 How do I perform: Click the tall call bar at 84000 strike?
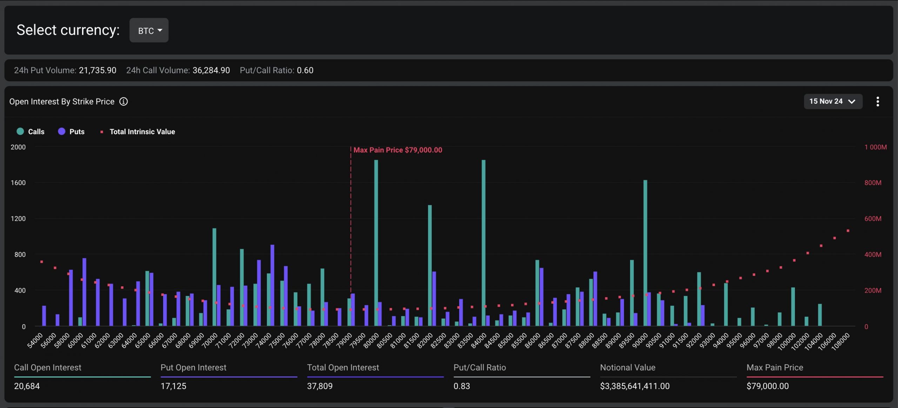tap(484, 243)
